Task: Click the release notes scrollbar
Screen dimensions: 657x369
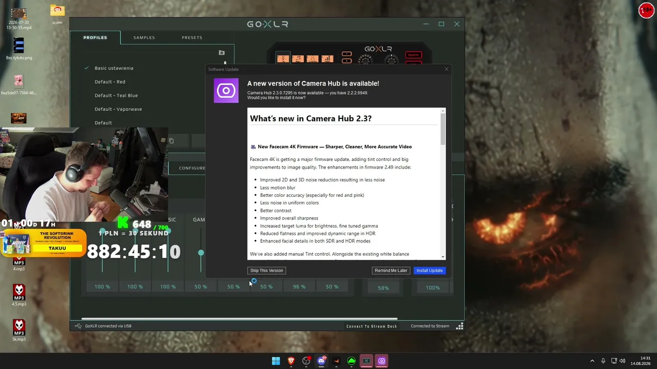Action: click(442, 128)
